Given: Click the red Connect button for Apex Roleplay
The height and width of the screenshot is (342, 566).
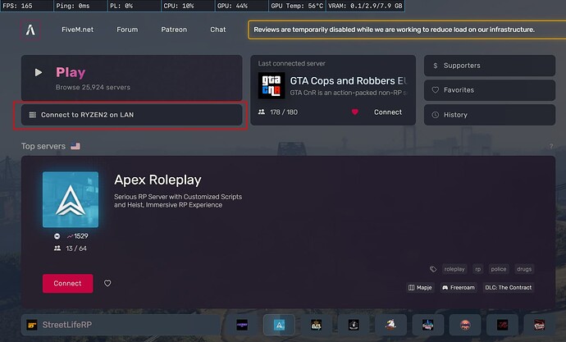Looking at the screenshot, I should (x=67, y=283).
